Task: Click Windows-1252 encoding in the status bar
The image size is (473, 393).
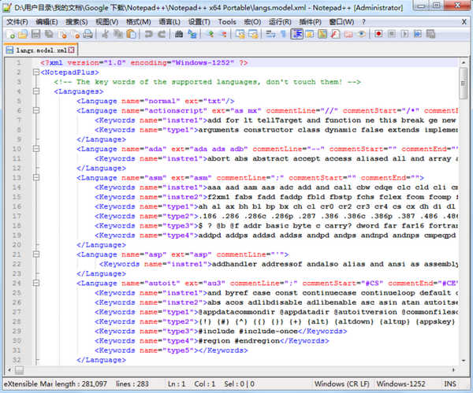Action: tap(401, 384)
